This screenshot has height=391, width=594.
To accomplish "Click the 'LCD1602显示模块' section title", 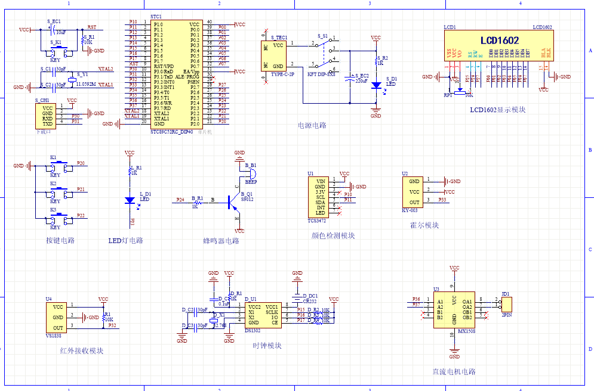I will tap(498, 110).
